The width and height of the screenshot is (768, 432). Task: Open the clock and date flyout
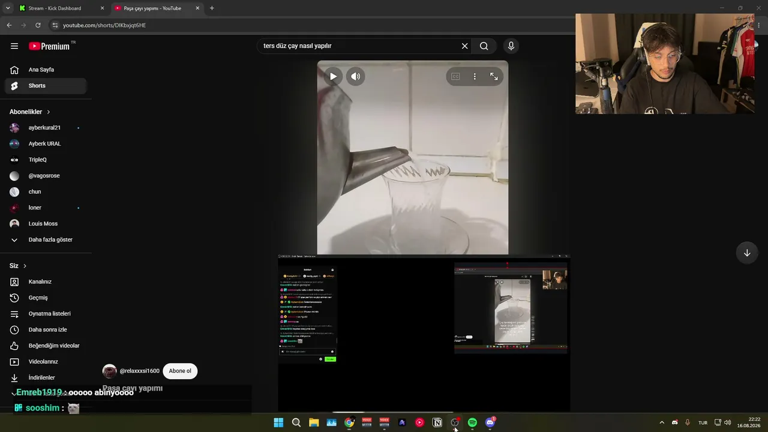click(x=750, y=422)
